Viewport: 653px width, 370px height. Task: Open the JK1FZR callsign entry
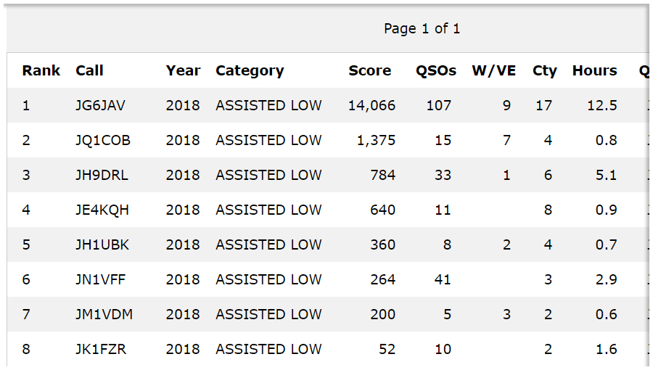click(101, 349)
